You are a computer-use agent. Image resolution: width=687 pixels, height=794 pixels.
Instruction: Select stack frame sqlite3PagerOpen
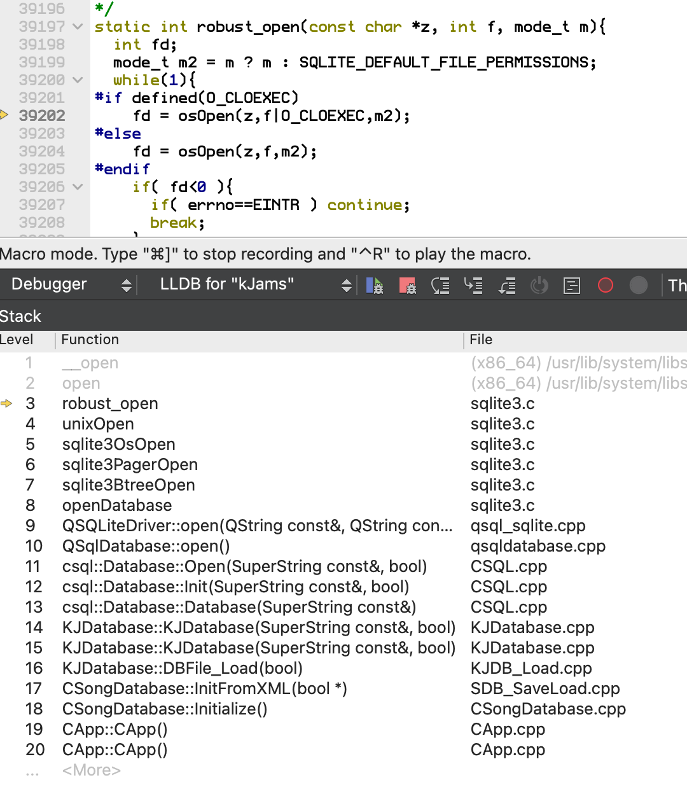[343, 464]
